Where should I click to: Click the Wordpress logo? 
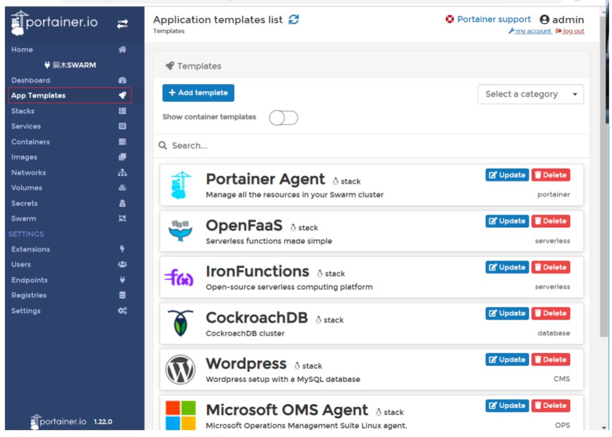pyautogui.click(x=180, y=370)
